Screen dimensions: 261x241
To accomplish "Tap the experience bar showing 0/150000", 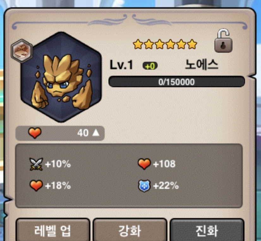I will 177,82.
